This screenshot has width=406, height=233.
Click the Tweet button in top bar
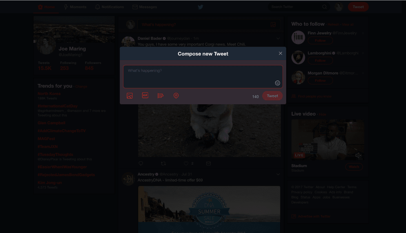tap(358, 7)
